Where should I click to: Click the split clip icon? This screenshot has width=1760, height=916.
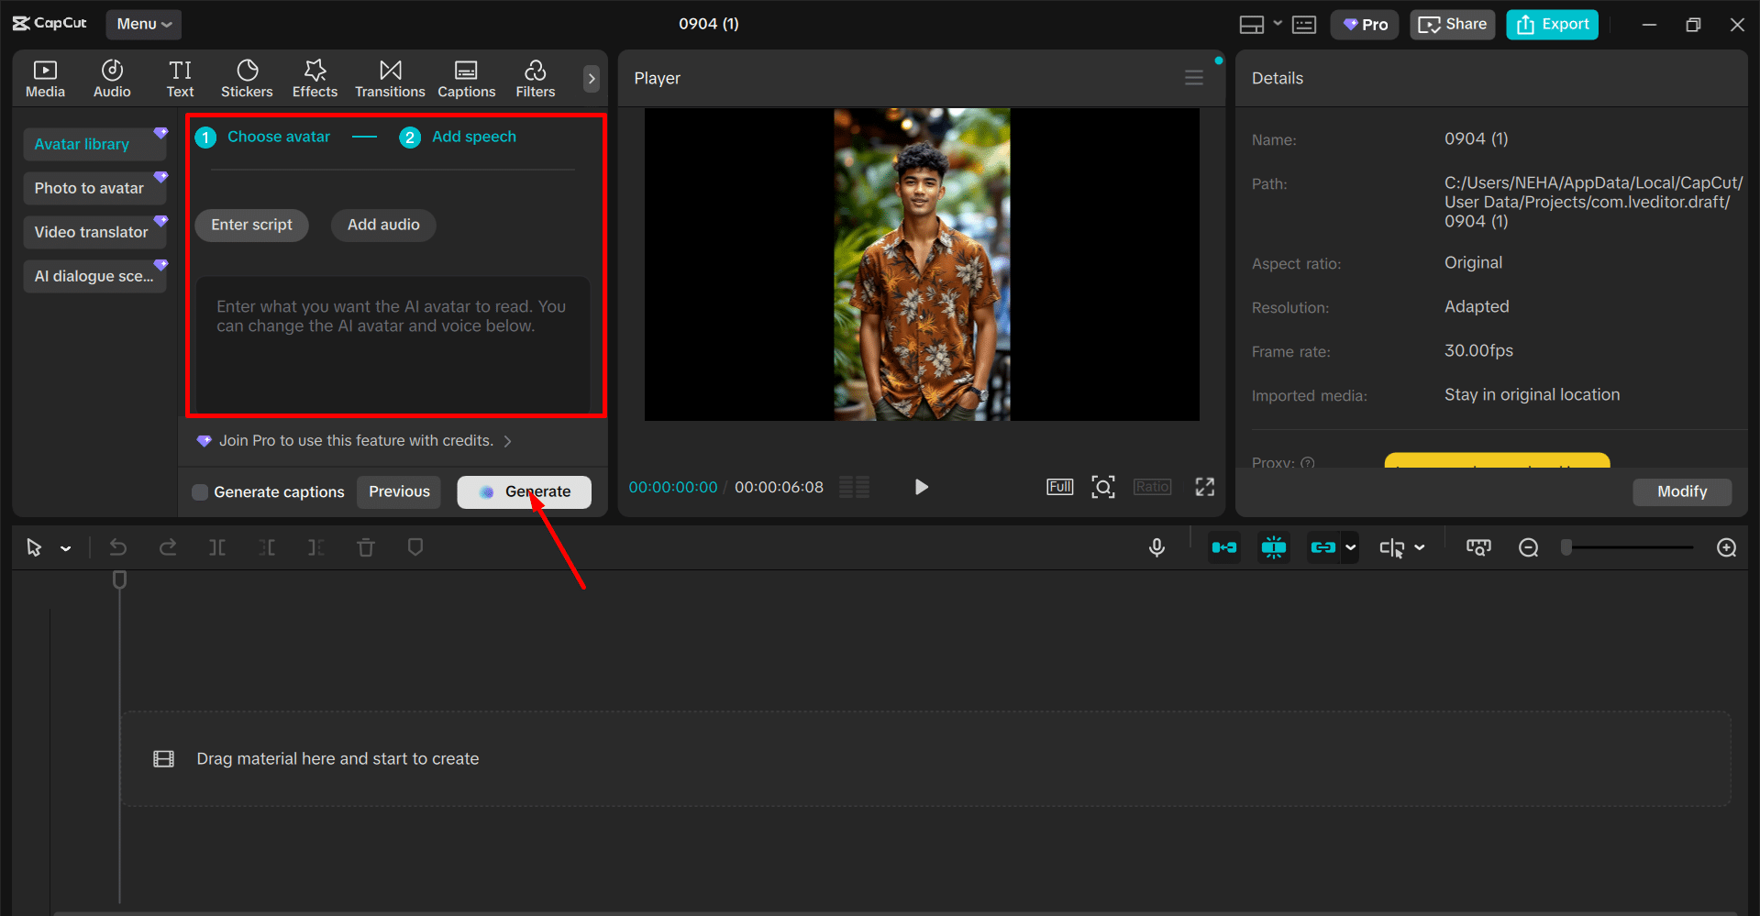click(217, 547)
